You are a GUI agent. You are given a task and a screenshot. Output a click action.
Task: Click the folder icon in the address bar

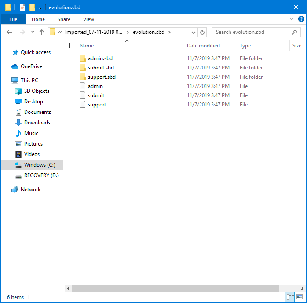point(52,32)
